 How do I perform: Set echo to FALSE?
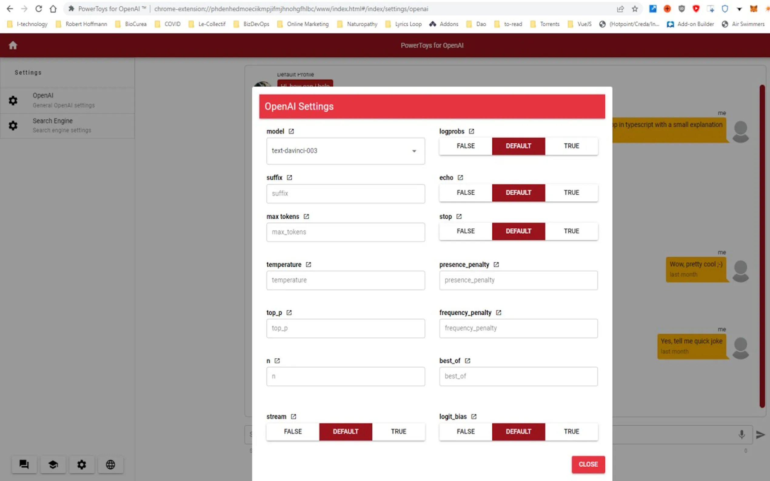pos(465,193)
